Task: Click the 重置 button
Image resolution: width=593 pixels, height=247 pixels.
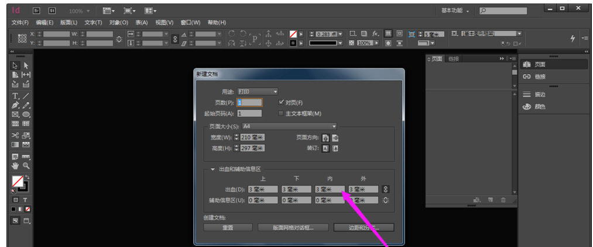Action: click(228, 227)
